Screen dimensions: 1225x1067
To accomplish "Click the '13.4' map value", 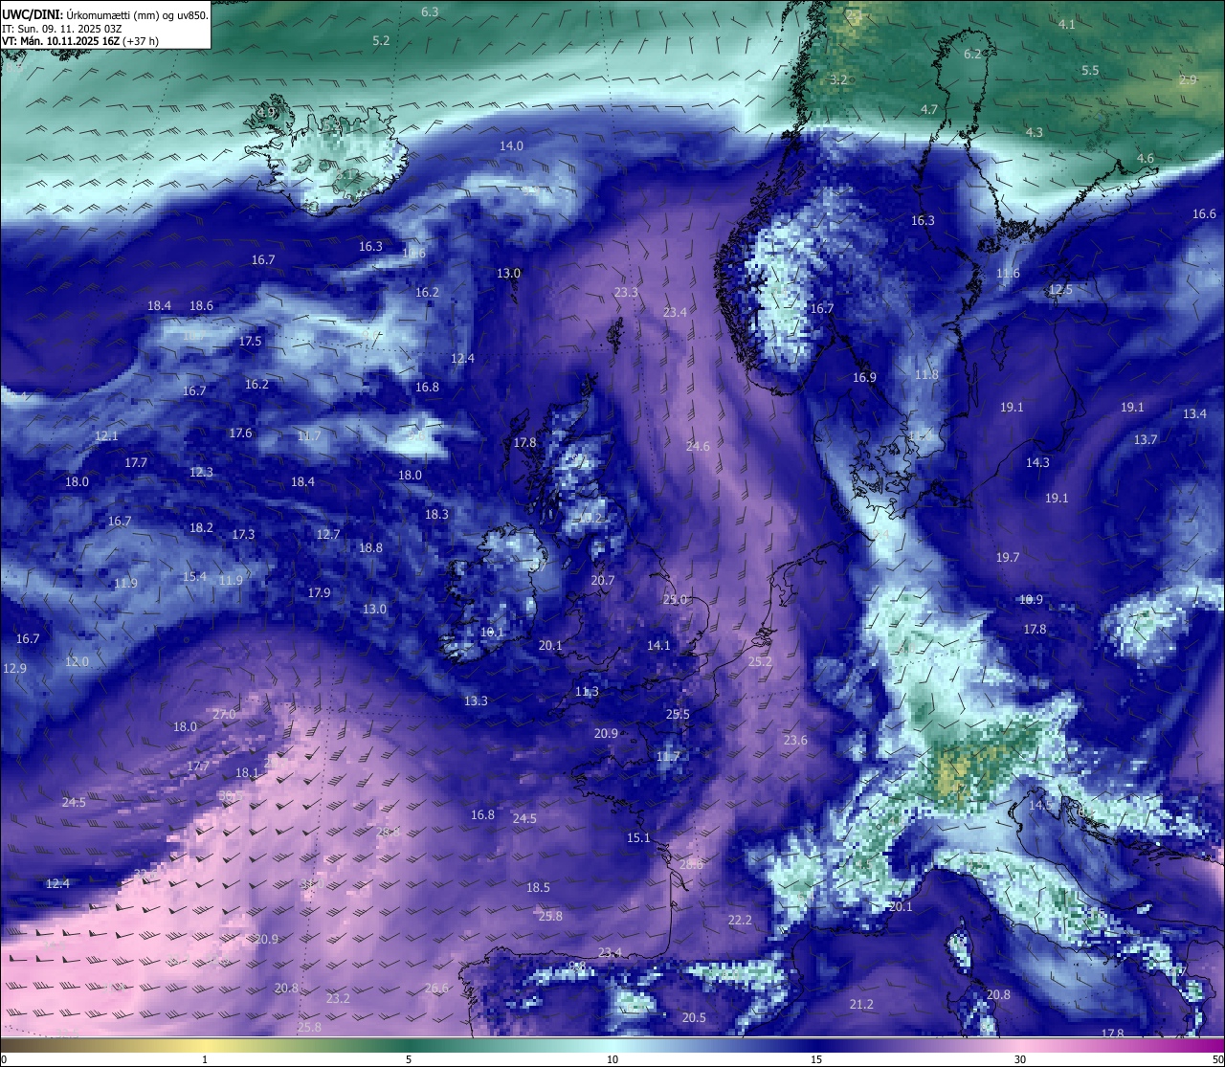I will point(1194,413).
